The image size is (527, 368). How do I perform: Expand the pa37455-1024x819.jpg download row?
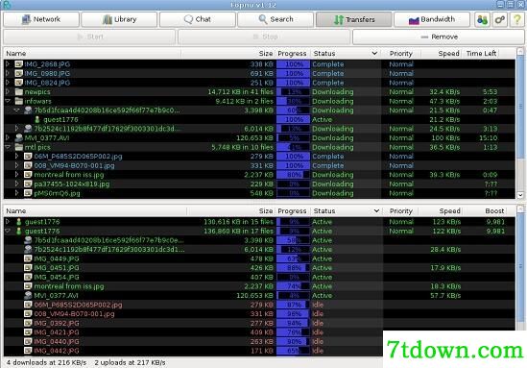coord(17,184)
